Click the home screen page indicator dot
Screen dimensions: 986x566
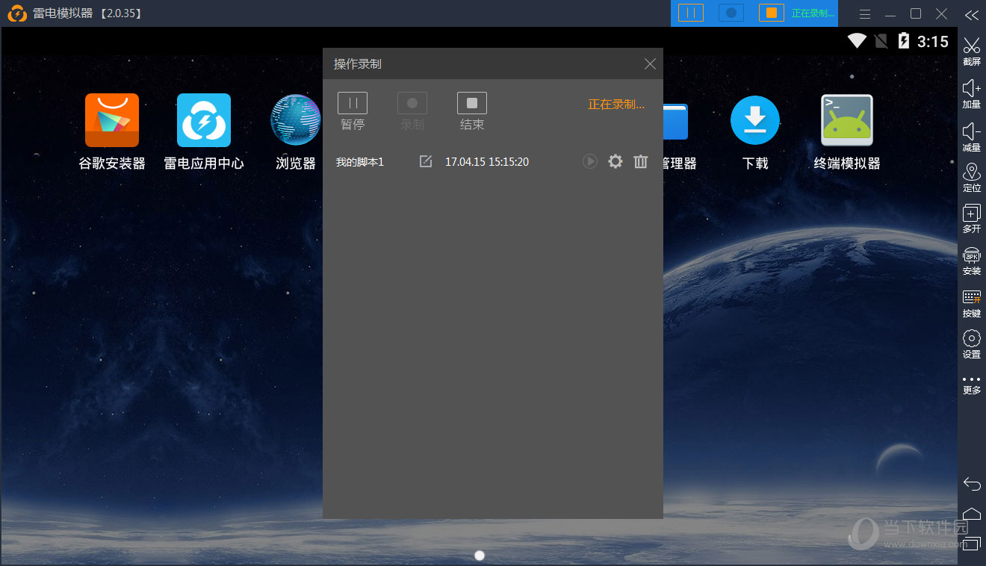(x=480, y=555)
